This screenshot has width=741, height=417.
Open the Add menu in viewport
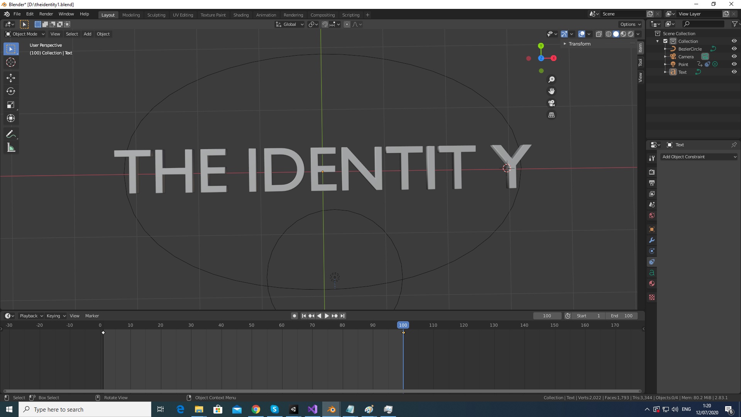(x=88, y=34)
